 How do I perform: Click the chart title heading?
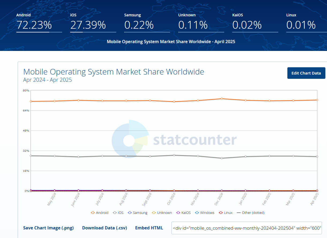(x=114, y=72)
